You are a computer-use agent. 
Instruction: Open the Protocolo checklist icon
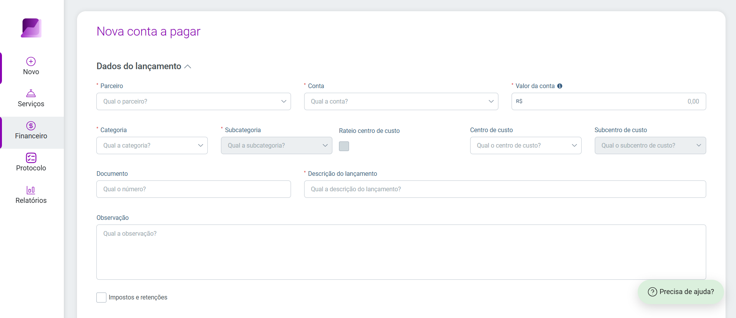(31, 158)
